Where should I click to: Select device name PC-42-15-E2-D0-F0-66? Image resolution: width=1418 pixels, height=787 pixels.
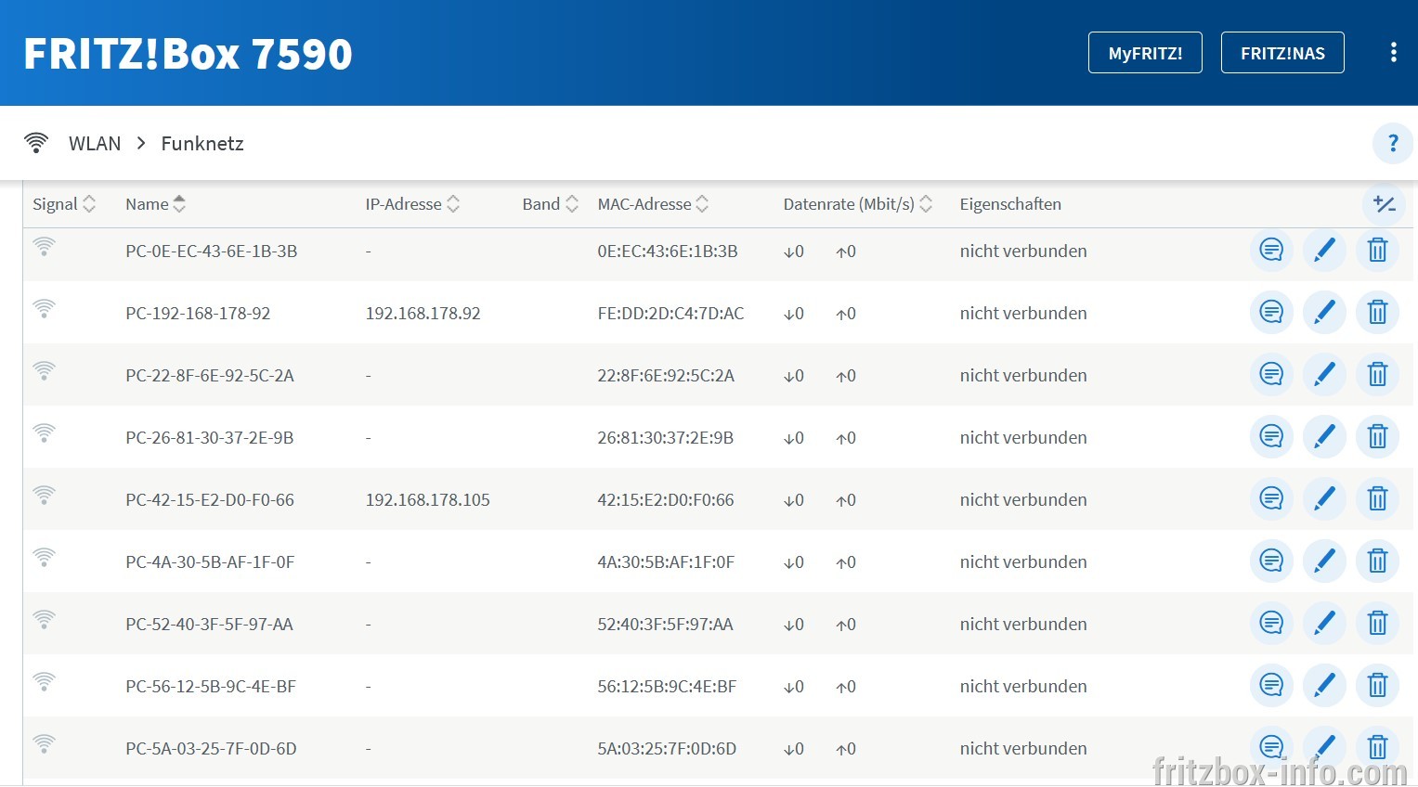pyautogui.click(x=210, y=499)
